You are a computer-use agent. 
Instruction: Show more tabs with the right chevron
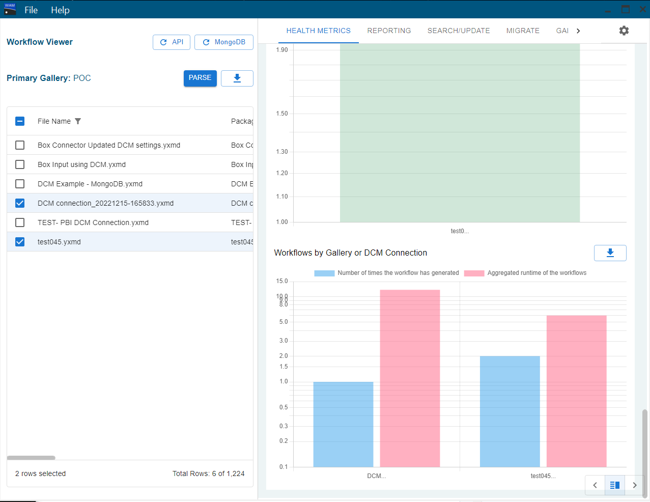click(578, 31)
